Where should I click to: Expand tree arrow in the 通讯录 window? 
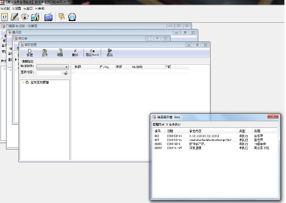tap(11, 70)
